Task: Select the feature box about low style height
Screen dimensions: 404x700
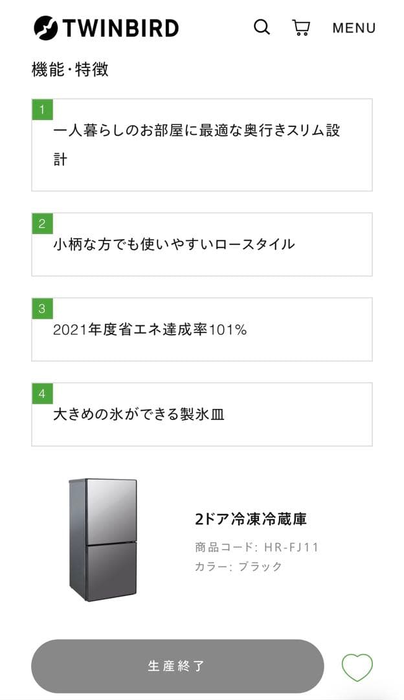Action: [x=201, y=244]
